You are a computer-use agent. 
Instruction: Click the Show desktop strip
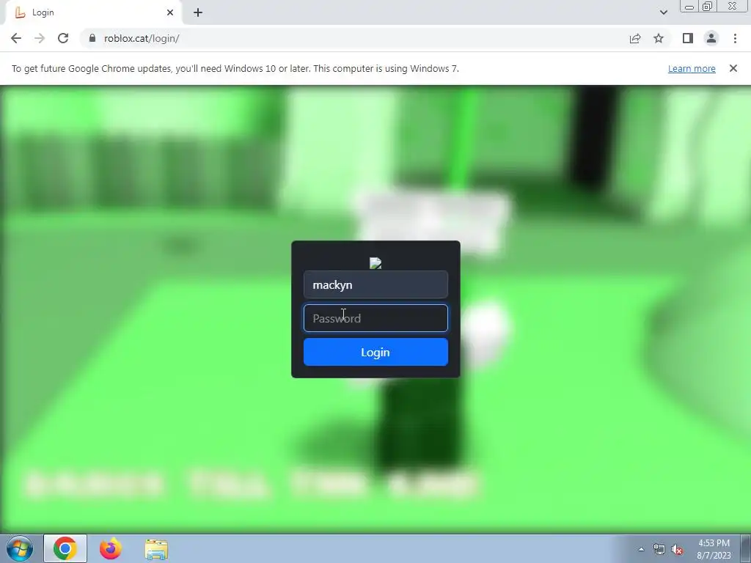pyautogui.click(x=746, y=548)
